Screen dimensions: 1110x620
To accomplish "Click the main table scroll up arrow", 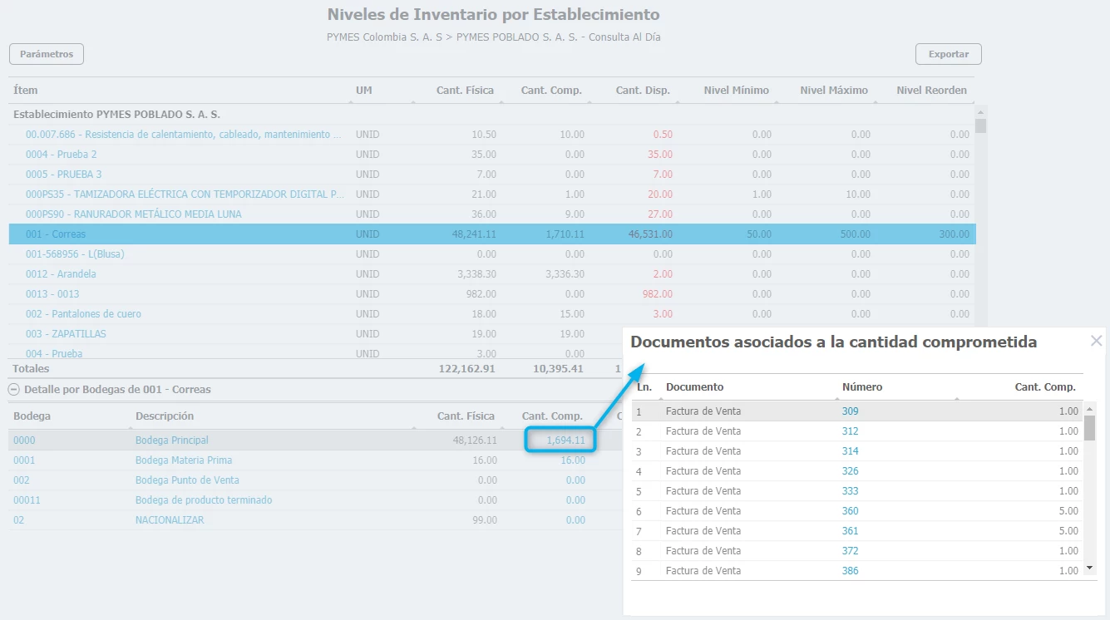I will [980, 112].
